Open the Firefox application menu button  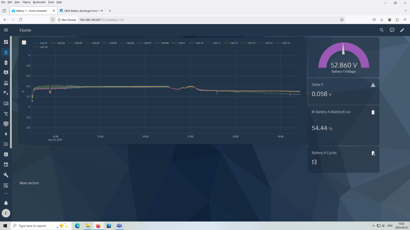click(405, 20)
